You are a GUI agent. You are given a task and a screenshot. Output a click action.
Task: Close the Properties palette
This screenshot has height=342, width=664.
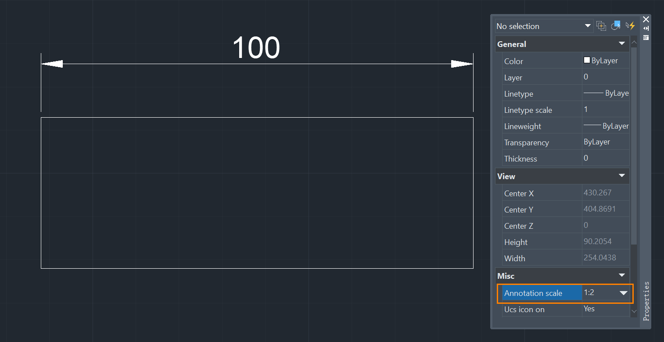[x=646, y=19]
